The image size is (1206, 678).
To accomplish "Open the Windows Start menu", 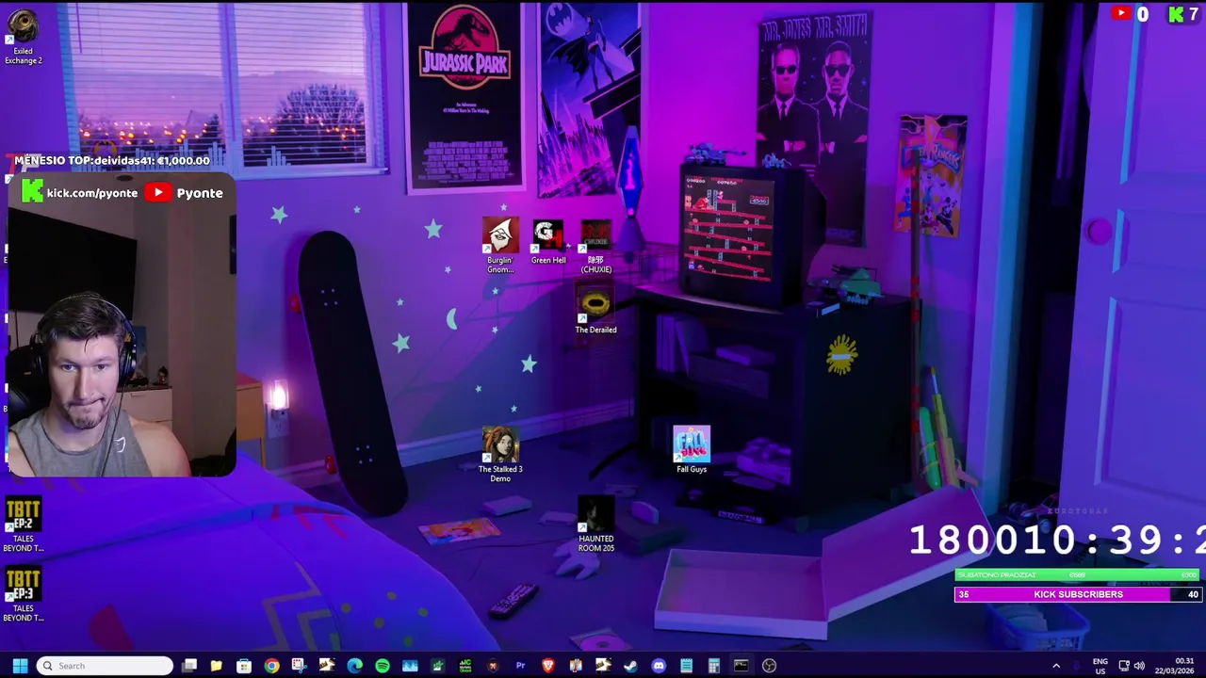I will click(x=20, y=666).
